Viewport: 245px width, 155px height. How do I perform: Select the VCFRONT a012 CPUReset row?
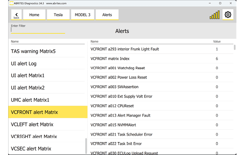pyautogui.click(x=112, y=106)
